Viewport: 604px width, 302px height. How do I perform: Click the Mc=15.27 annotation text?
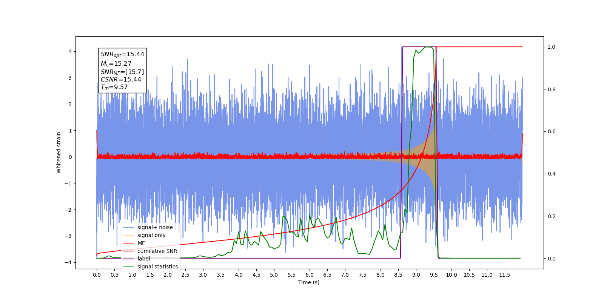pyautogui.click(x=116, y=64)
